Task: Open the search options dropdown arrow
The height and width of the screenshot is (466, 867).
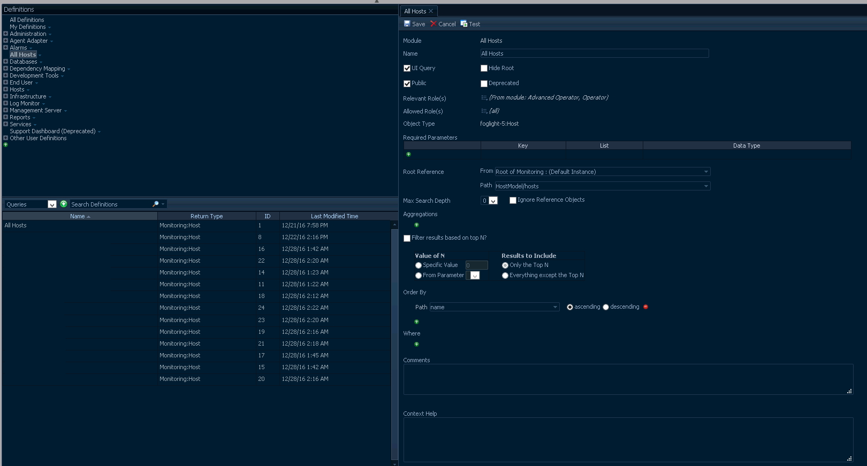Action: click(163, 204)
